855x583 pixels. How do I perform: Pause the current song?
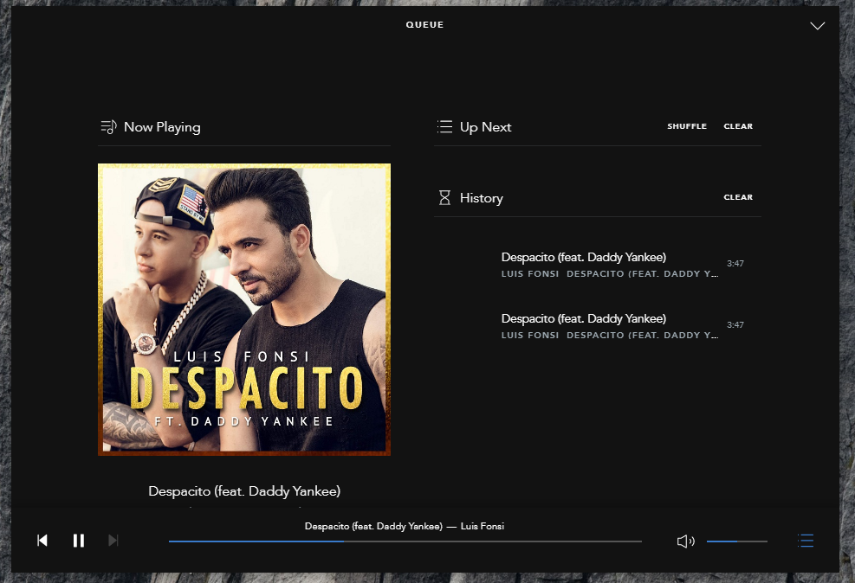point(79,540)
